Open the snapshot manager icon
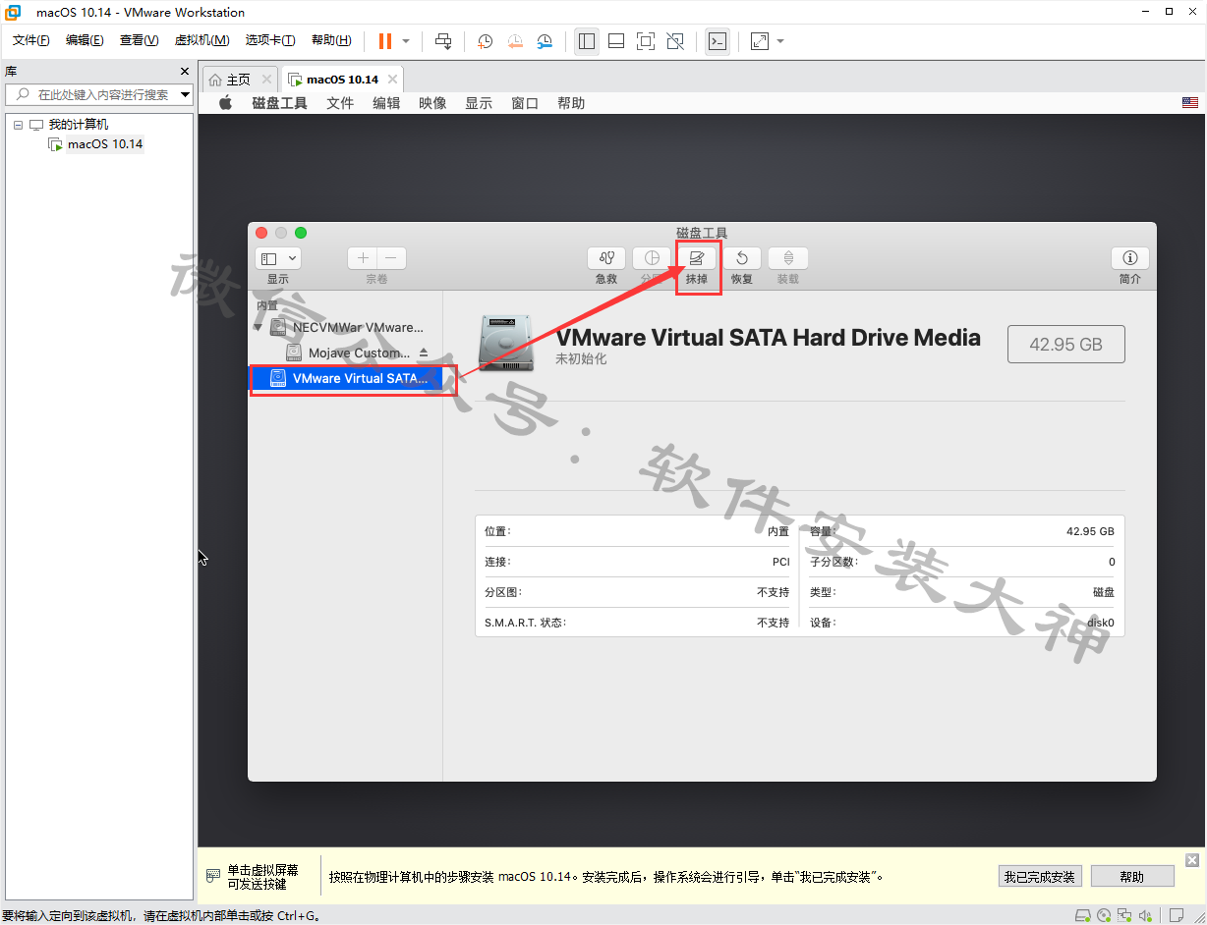The image size is (1207, 925). tap(545, 41)
